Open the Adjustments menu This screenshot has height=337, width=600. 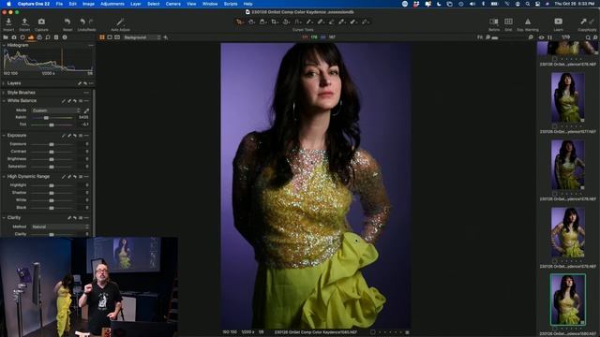112,4
